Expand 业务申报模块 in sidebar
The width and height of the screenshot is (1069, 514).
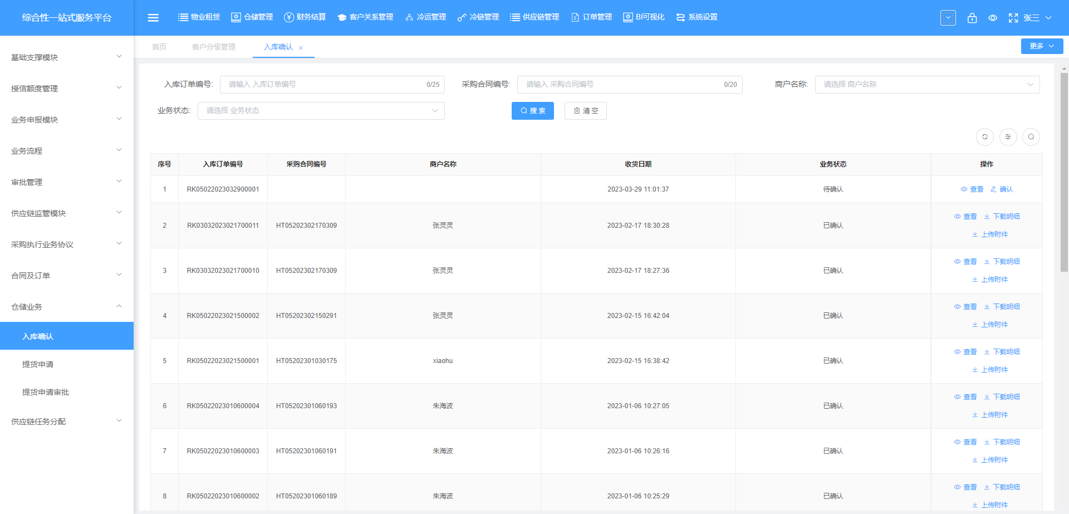click(x=67, y=120)
